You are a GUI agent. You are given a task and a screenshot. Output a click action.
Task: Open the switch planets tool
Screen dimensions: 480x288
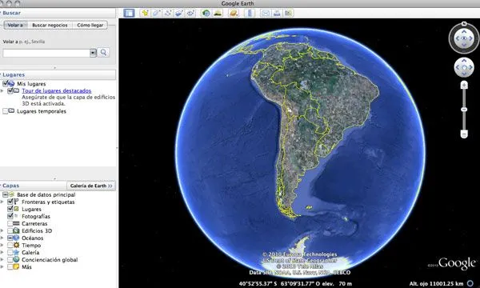click(x=234, y=13)
